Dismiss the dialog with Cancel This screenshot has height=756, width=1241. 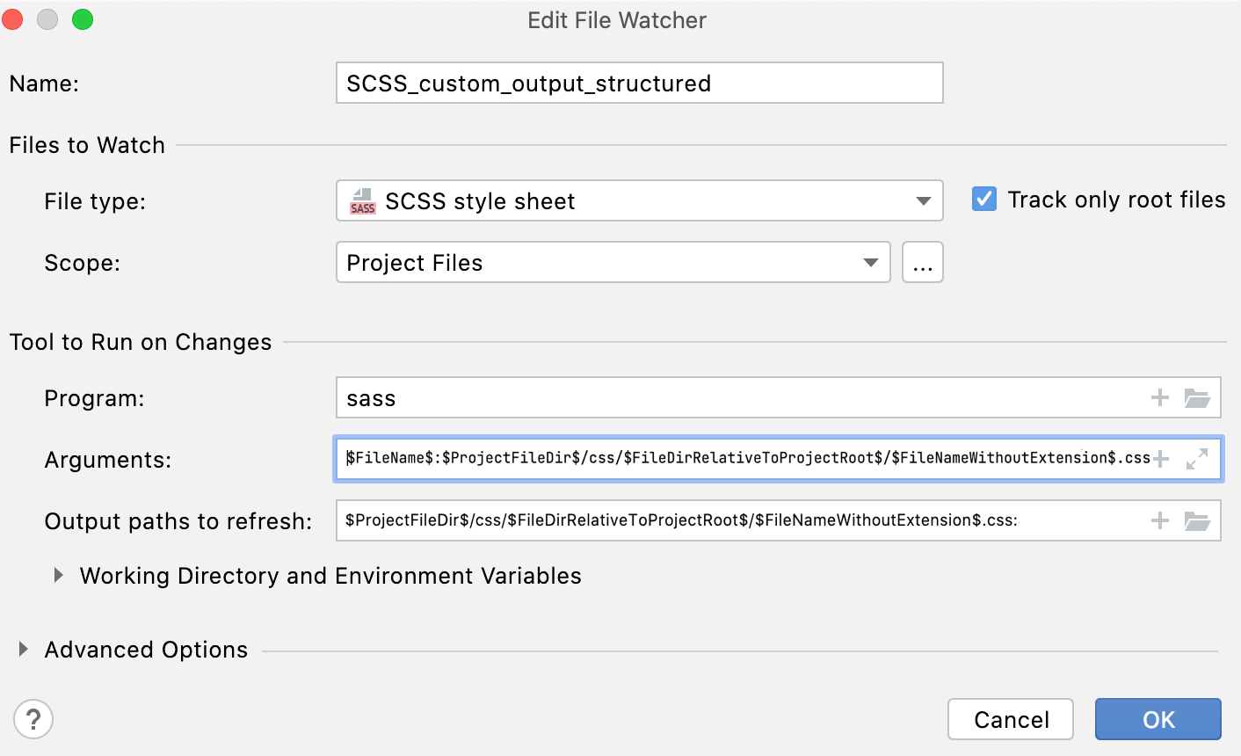pos(1011,718)
